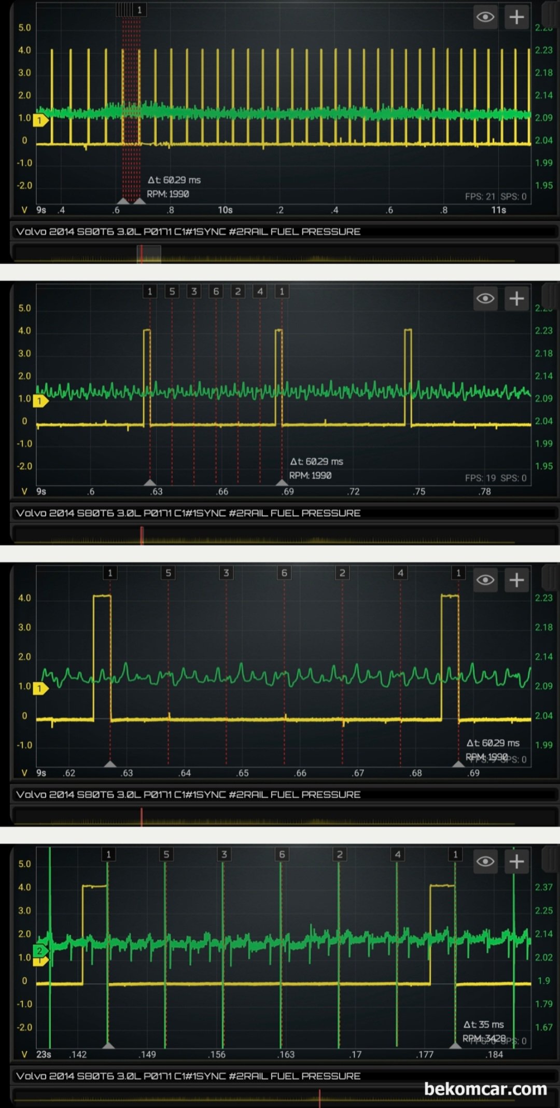This screenshot has height=1108, width=560.
Task: Select cylinder 5 marker in the bottom chart
Action: coord(166,854)
